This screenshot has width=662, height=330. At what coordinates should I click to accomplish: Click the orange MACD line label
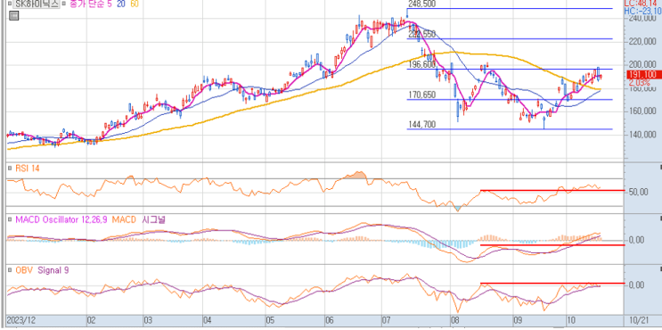tap(124, 219)
